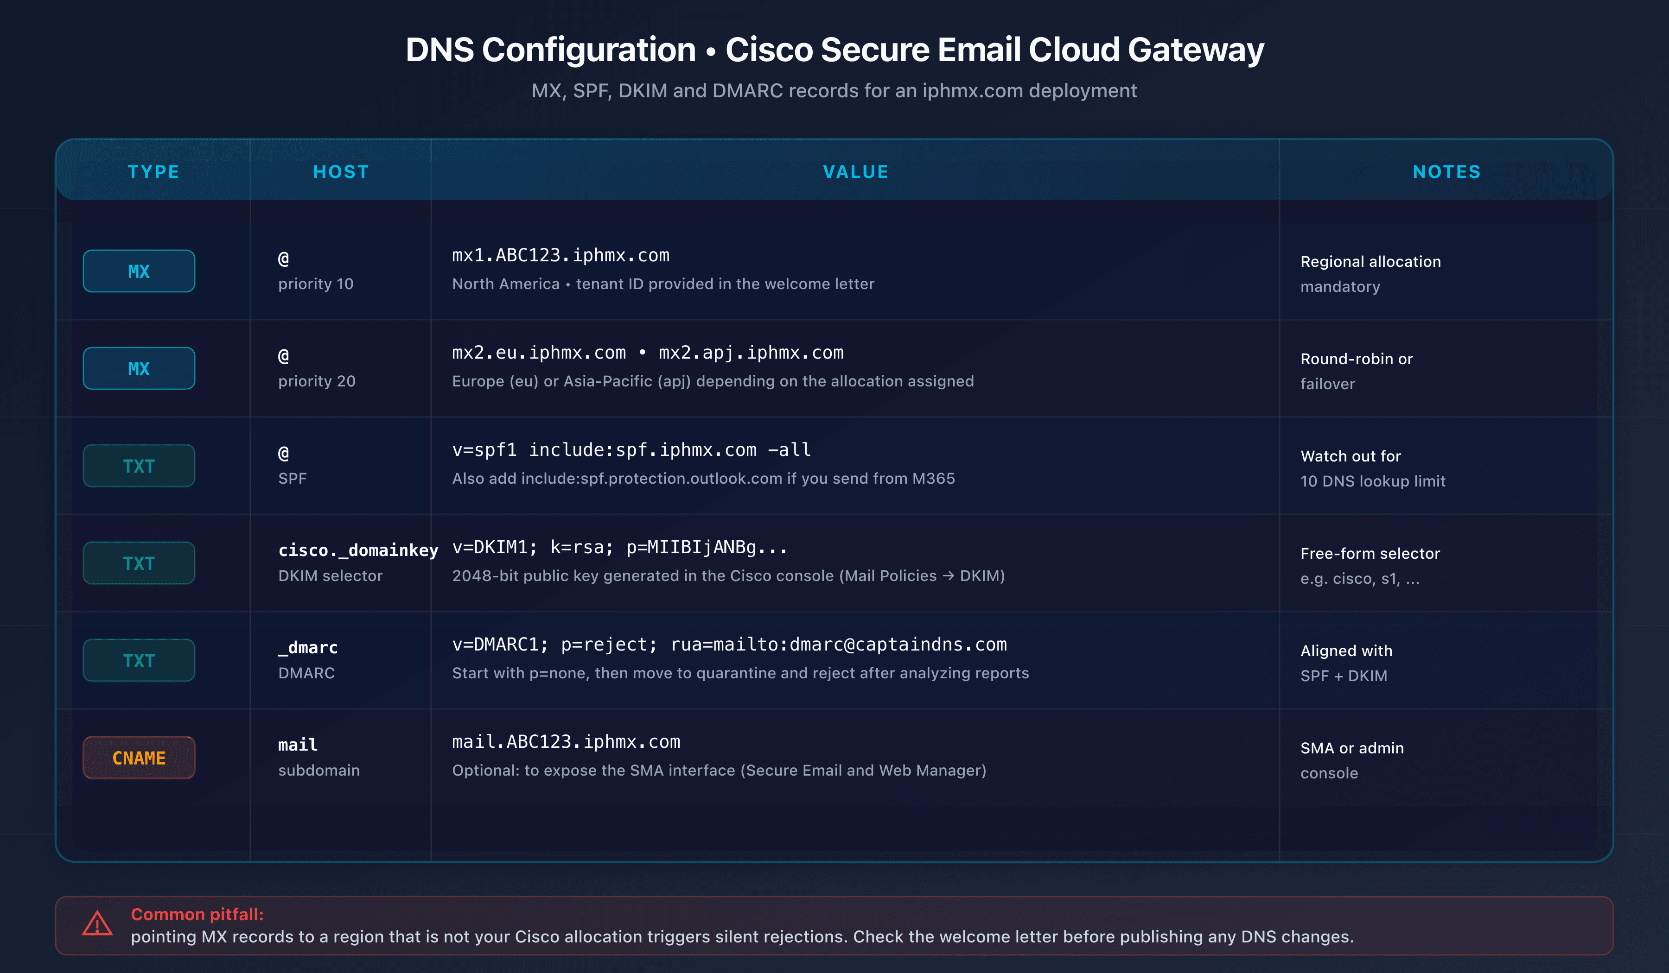
Task: Click the TXT badge on the SPF row
Action: tap(139, 465)
